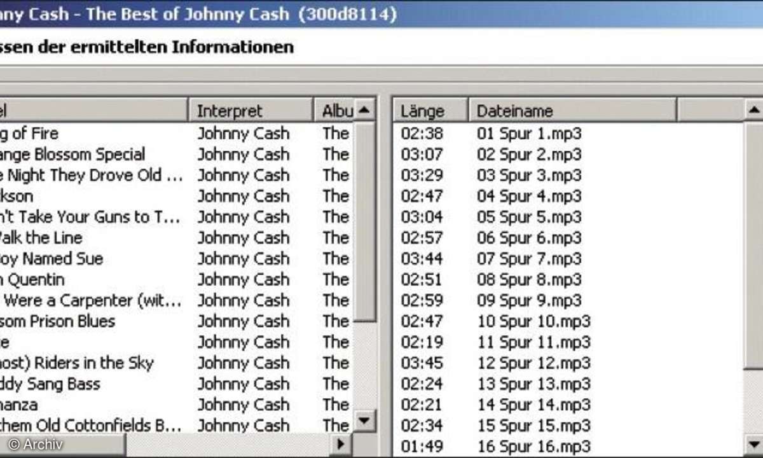
Task: Select the of Fire title row
Action: click(29, 134)
